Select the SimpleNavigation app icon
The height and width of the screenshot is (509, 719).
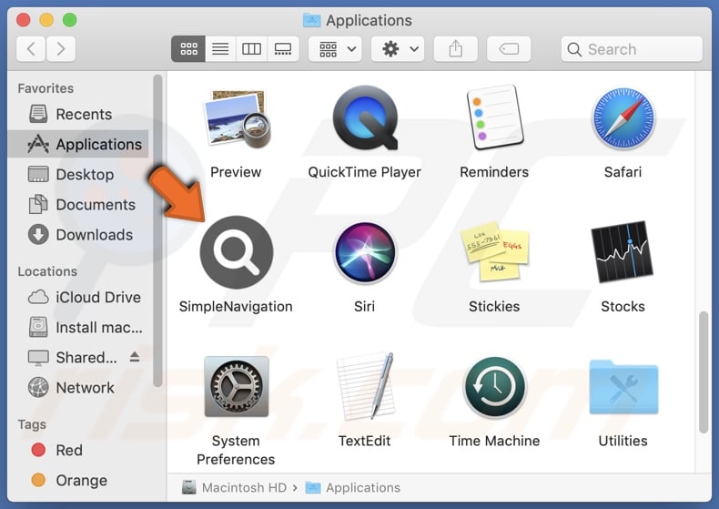pos(237,252)
